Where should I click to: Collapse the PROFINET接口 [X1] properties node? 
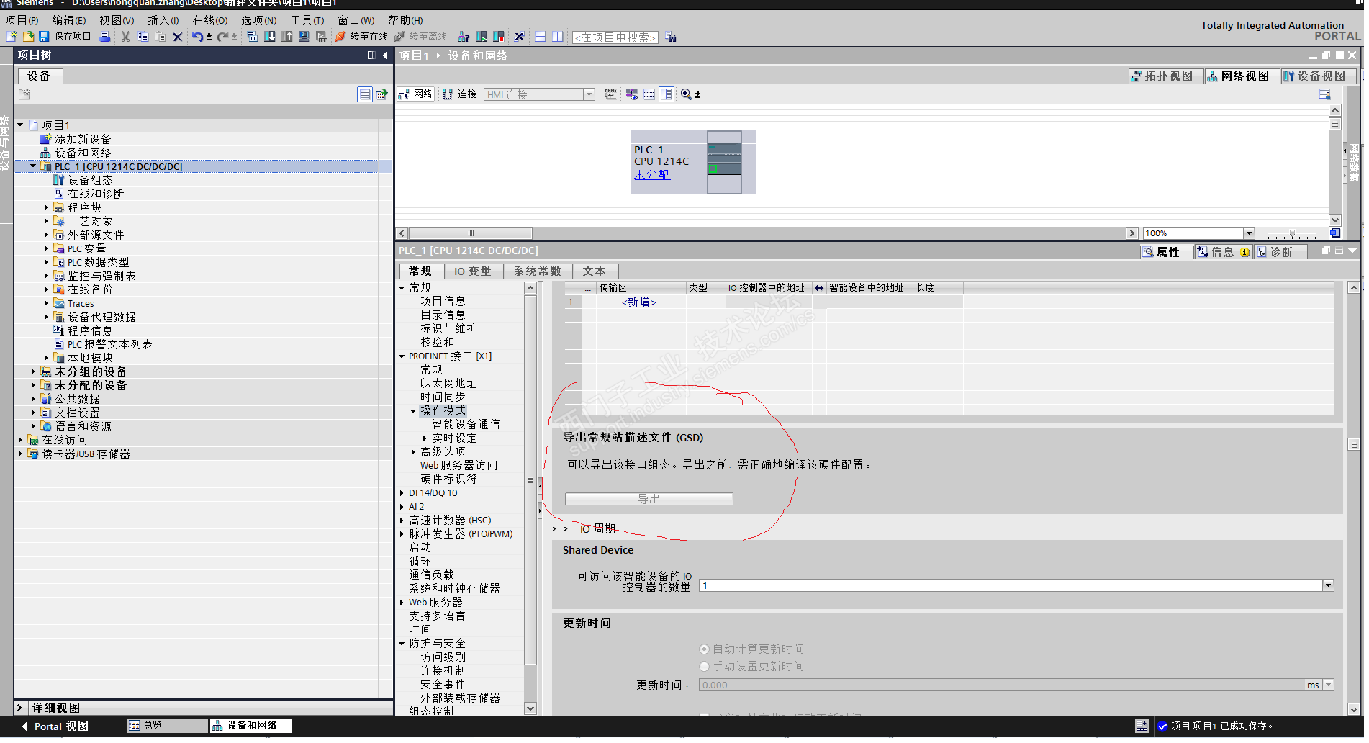[402, 357]
